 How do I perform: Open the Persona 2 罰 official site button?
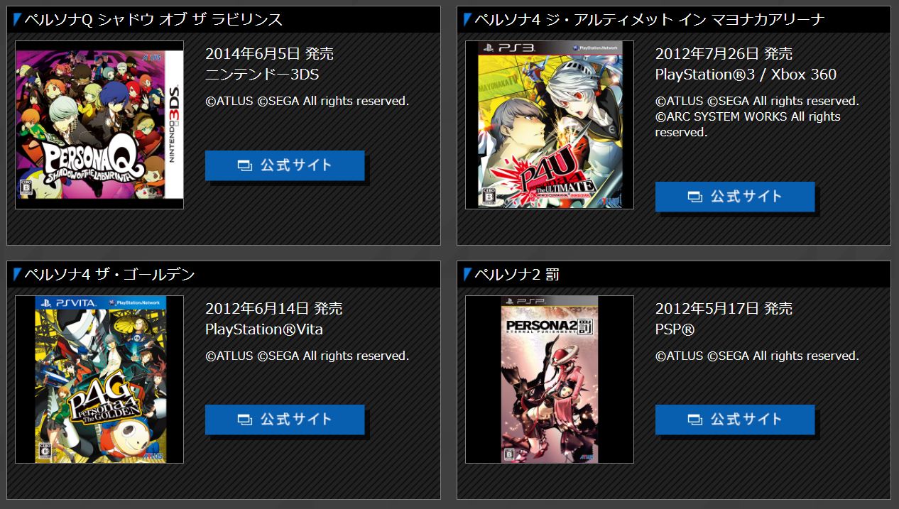point(735,420)
